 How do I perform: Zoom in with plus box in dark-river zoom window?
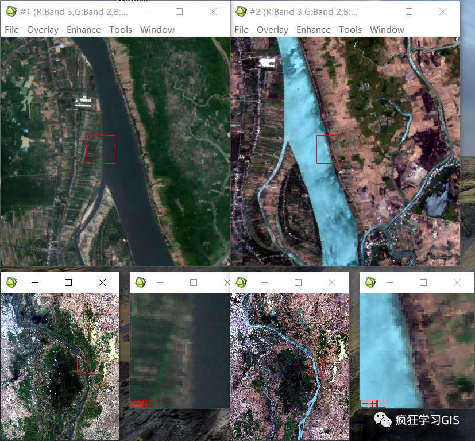coord(143,404)
